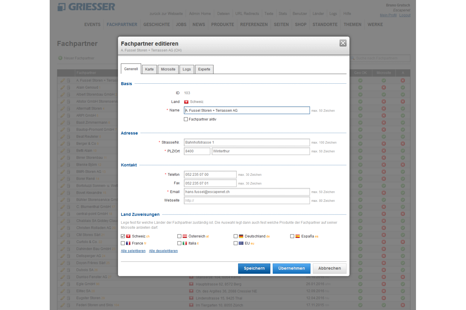This screenshot has width=466, height=310.
Task: Click the Griesser logo
Action: (86, 7)
